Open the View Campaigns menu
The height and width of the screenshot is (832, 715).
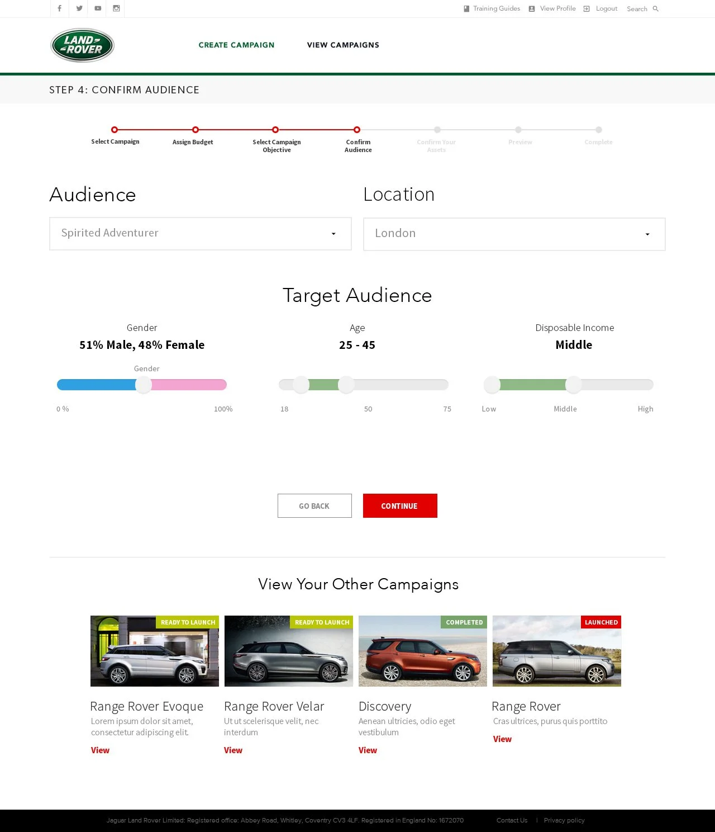point(343,45)
